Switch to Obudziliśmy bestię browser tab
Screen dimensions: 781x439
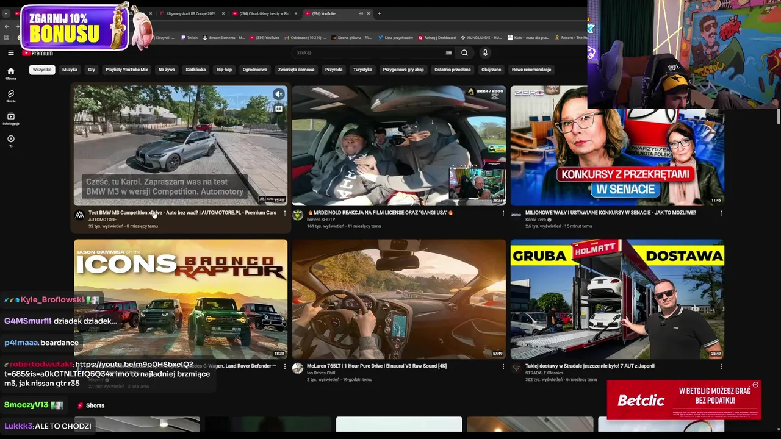(x=264, y=13)
